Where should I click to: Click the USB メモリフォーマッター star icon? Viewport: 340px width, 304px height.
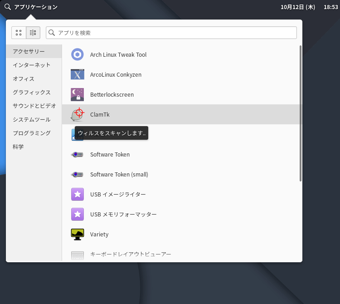78,214
